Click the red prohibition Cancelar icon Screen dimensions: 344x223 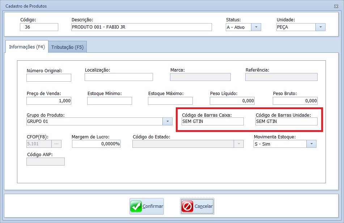click(x=187, y=206)
